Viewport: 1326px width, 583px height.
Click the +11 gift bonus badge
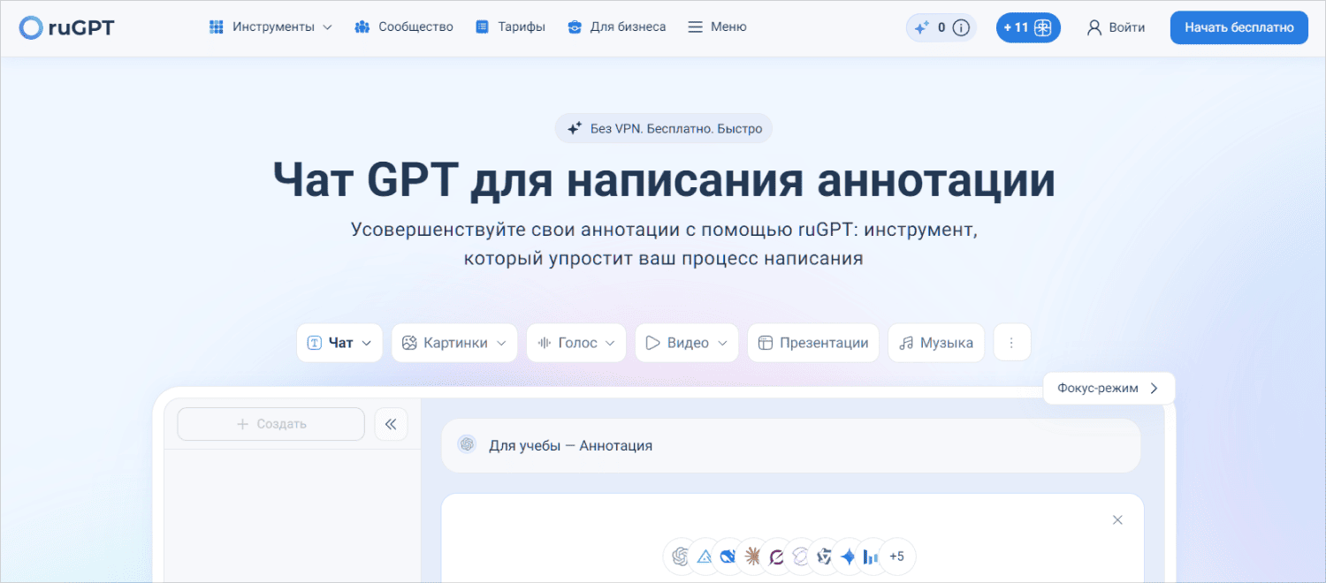click(1027, 27)
